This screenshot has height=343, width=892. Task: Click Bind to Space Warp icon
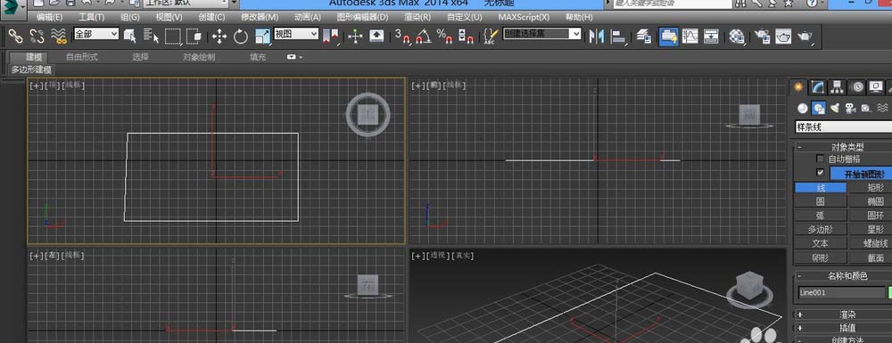coord(59,37)
